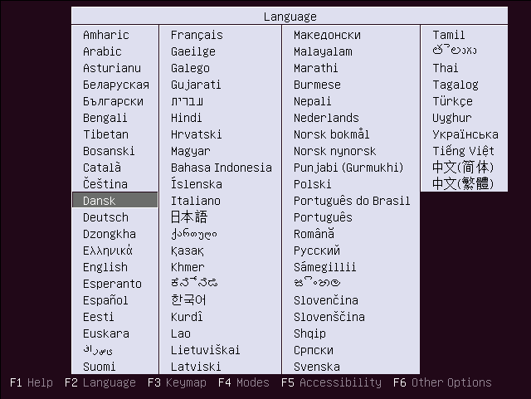This screenshot has height=399, width=531.
Task: Choose Tiếng Việt language option
Action: point(463,151)
